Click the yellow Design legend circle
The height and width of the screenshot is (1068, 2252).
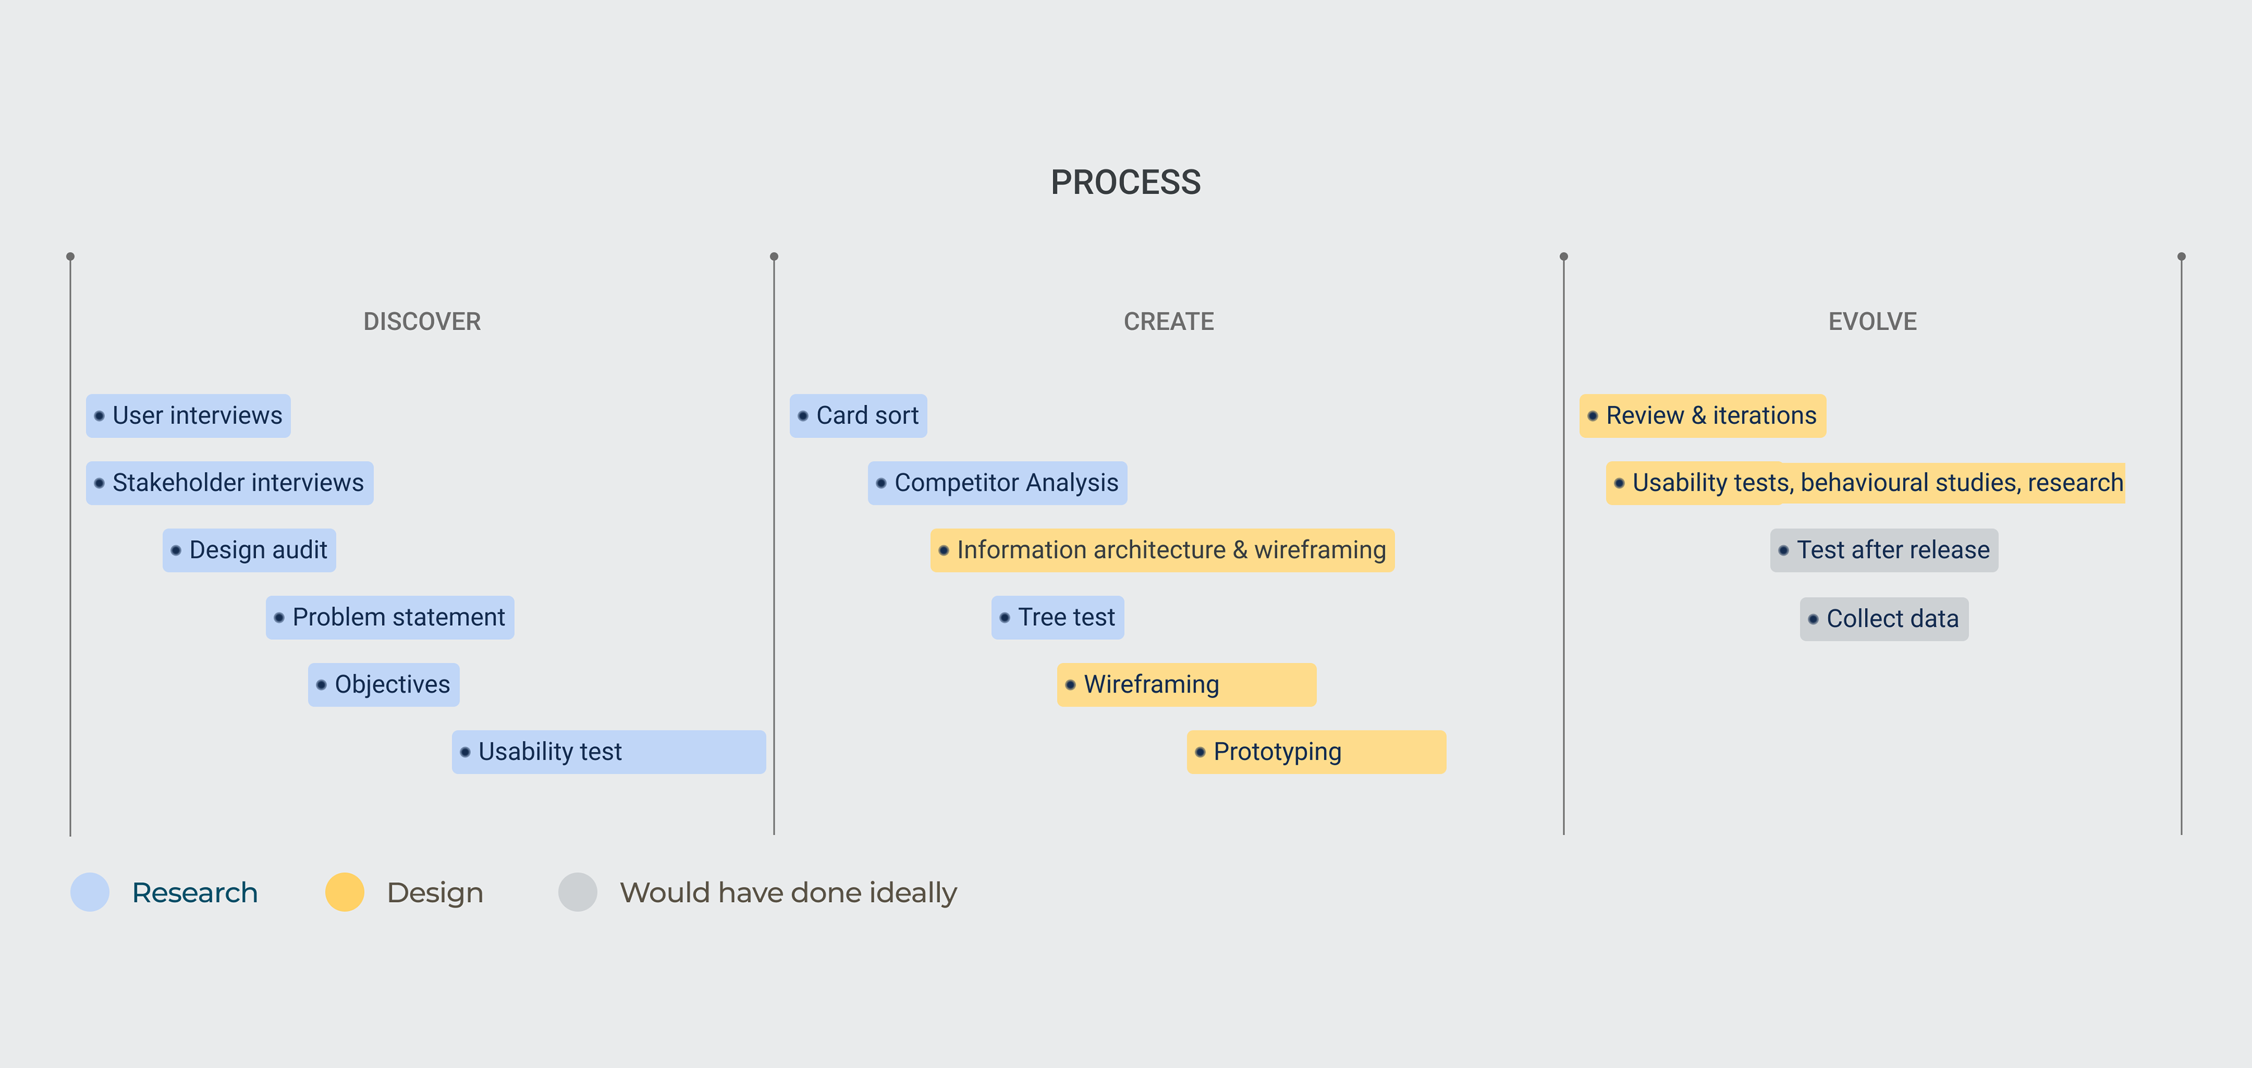click(x=344, y=892)
